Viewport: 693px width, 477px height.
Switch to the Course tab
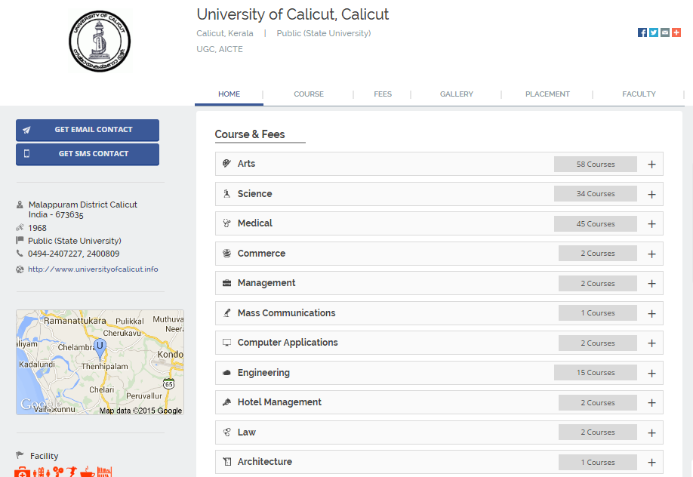pos(309,94)
